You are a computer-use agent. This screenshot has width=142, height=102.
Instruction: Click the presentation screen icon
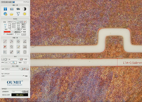(x=18, y=14)
